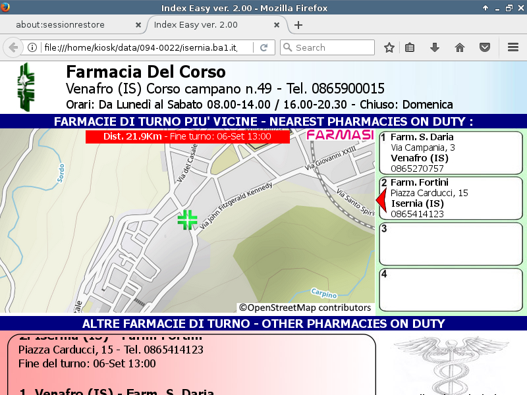Select Farm. Fortini pharmacy card

pos(451,198)
